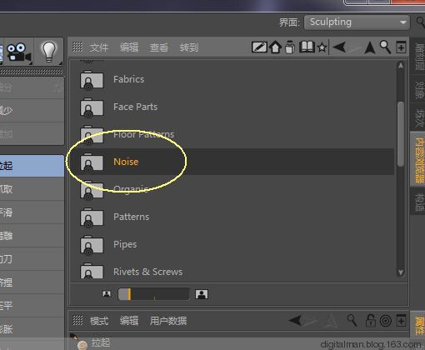Select the highlighted 拉起 sculpt tool button
The image size is (425, 350).
(32, 166)
